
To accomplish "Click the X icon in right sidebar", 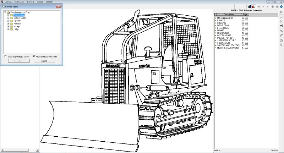I will tap(281, 21).
